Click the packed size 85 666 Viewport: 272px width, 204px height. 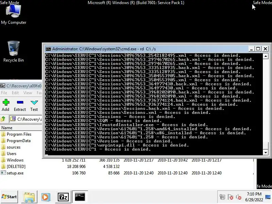(x=114, y=173)
